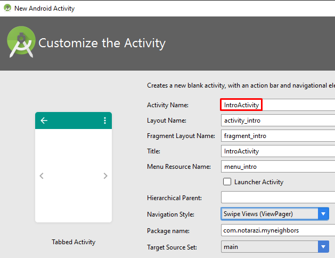Image resolution: width=335 pixels, height=258 pixels.
Task: Click the right chevron in preview
Action: tap(105, 176)
